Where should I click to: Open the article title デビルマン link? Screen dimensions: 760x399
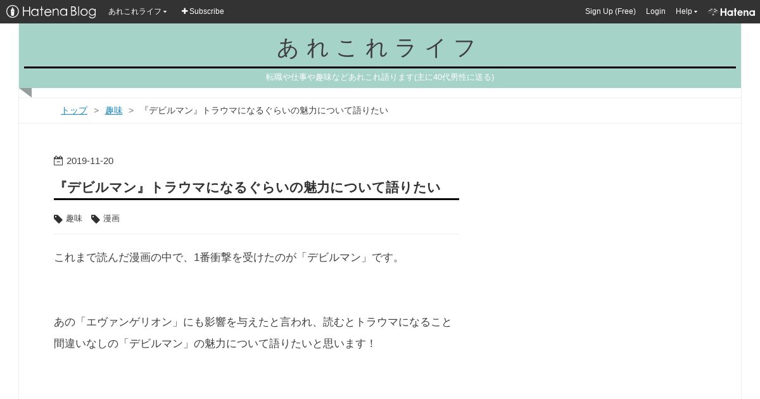click(x=248, y=187)
